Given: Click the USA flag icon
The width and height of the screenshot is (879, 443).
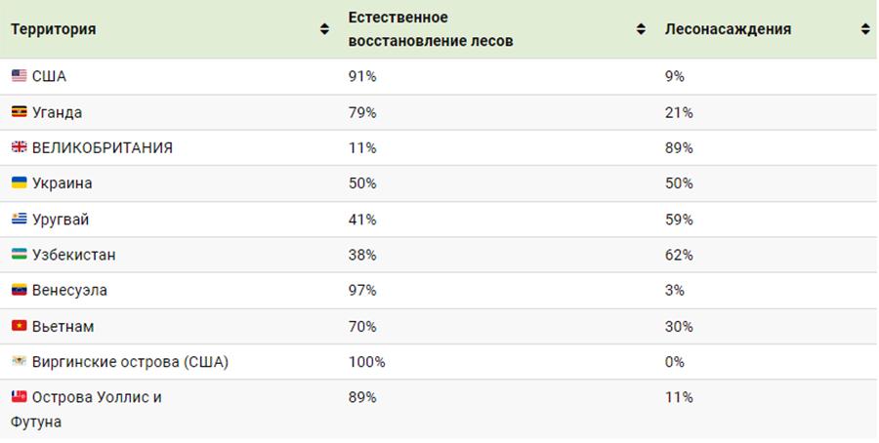Looking at the screenshot, I should point(20,75).
